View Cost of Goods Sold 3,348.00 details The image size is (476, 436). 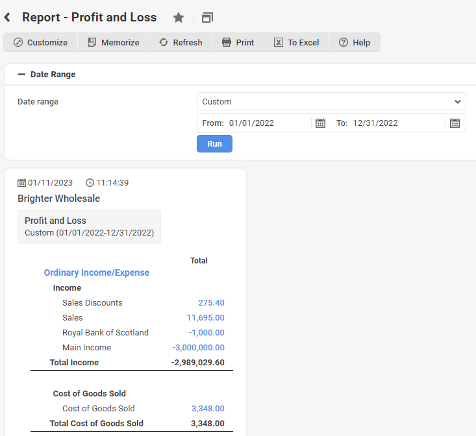click(208, 408)
